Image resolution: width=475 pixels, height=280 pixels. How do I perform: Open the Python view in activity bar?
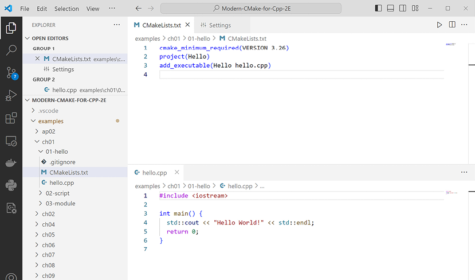[11, 185]
